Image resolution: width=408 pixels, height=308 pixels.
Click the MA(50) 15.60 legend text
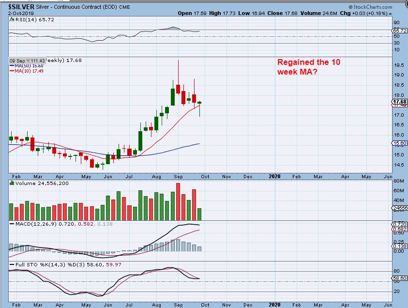pyautogui.click(x=29, y=66)
